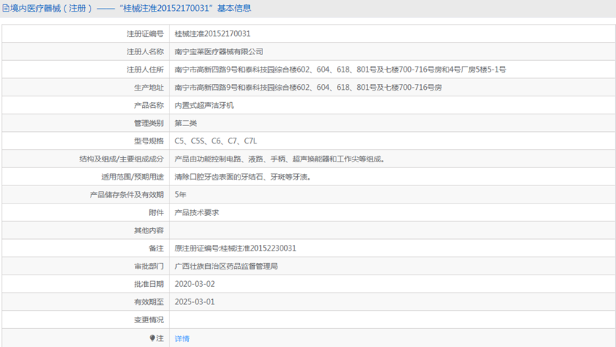Click the 注册证编号 row label

click(145, 34)
